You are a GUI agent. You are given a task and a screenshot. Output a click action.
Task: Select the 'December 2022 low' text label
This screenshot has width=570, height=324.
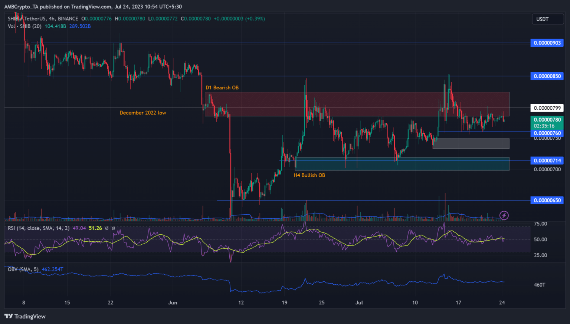[x=143, y=113]
